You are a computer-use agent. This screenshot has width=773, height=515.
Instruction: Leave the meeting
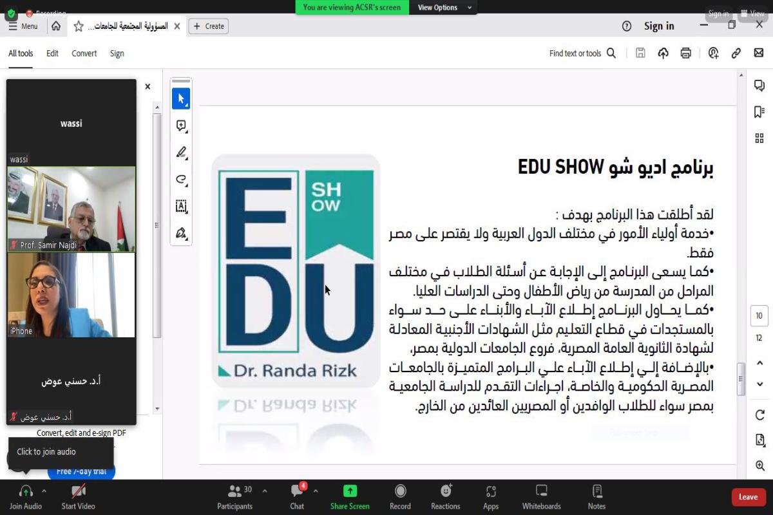coord(748,497)
